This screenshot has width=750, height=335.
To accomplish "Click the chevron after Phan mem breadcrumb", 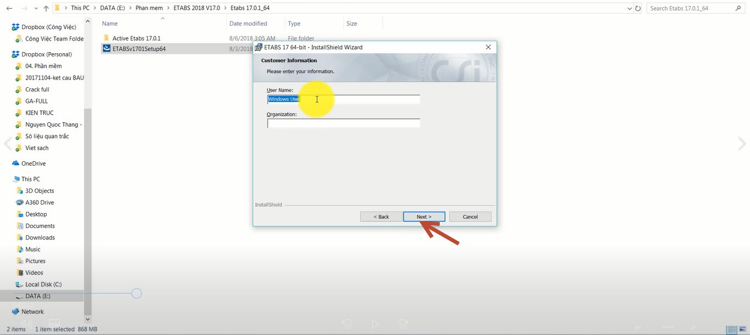I will tap(168, 9).
